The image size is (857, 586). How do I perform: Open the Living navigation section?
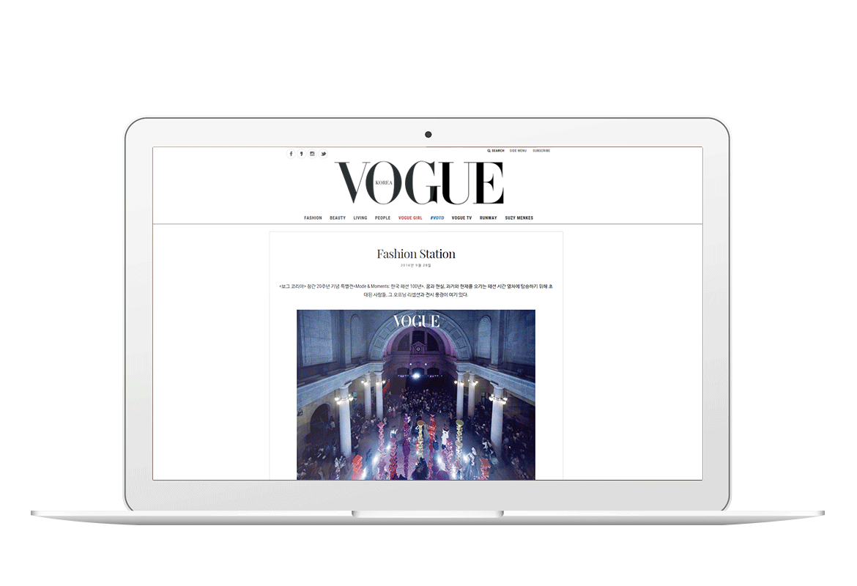point(360,218)
